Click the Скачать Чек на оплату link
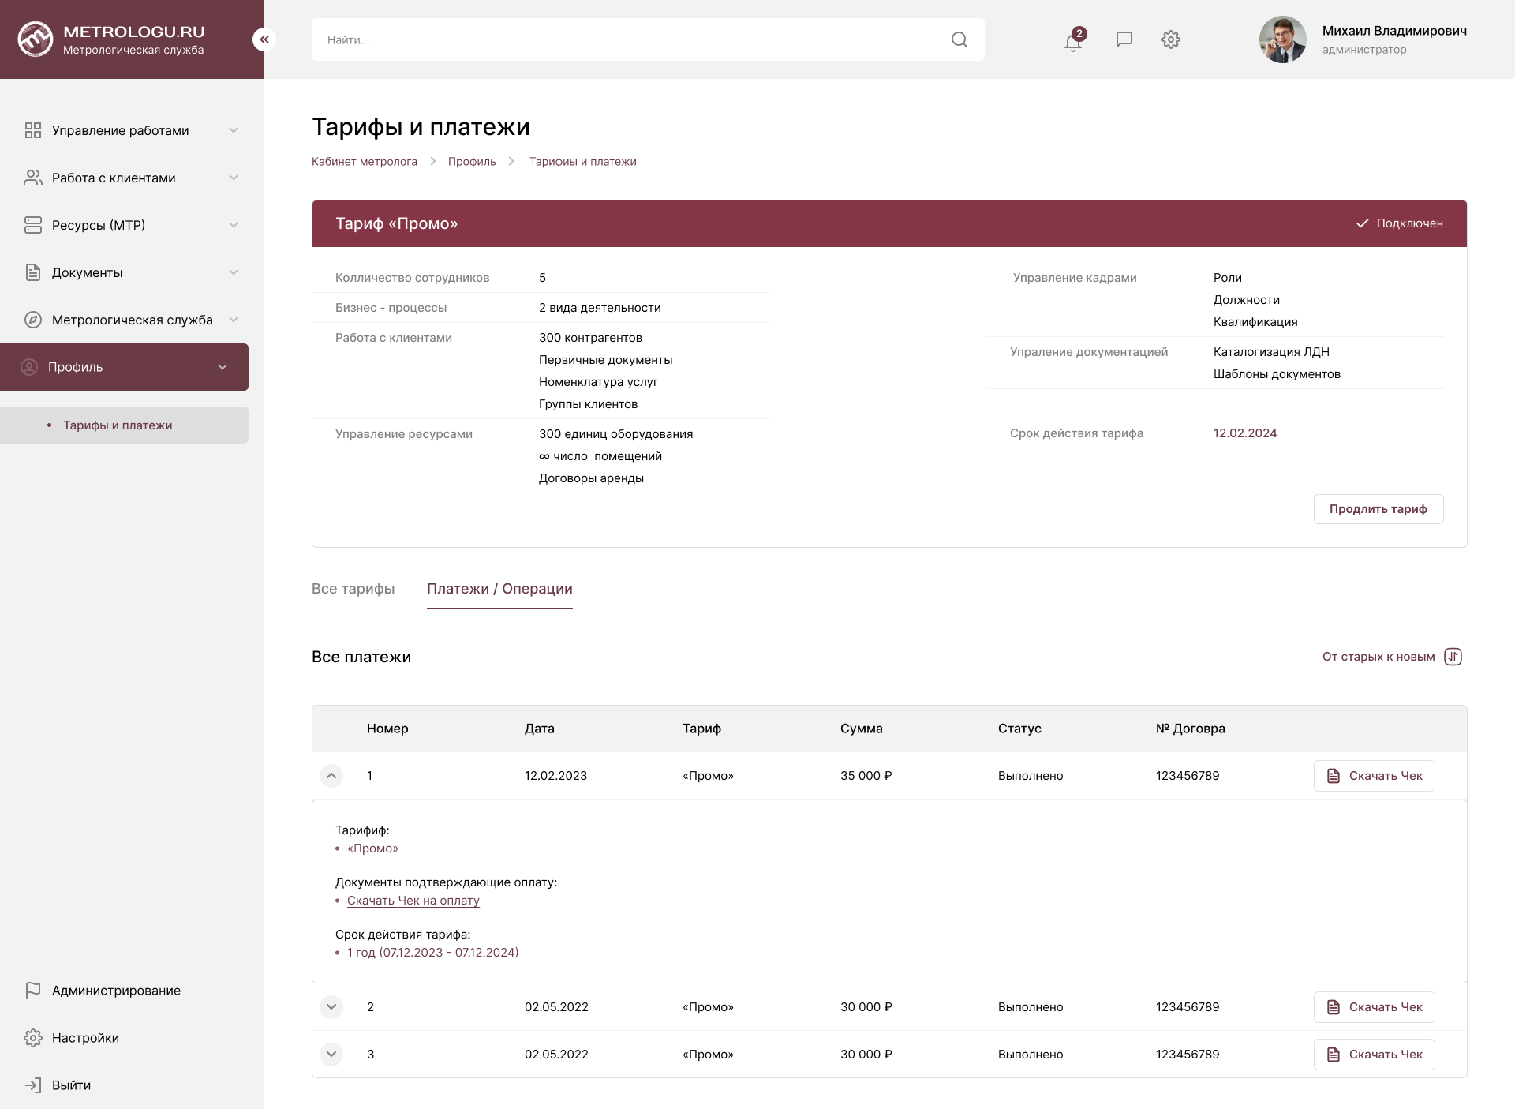The height and width of the screenshot is (1109, 1515). [x=413, y=901]
